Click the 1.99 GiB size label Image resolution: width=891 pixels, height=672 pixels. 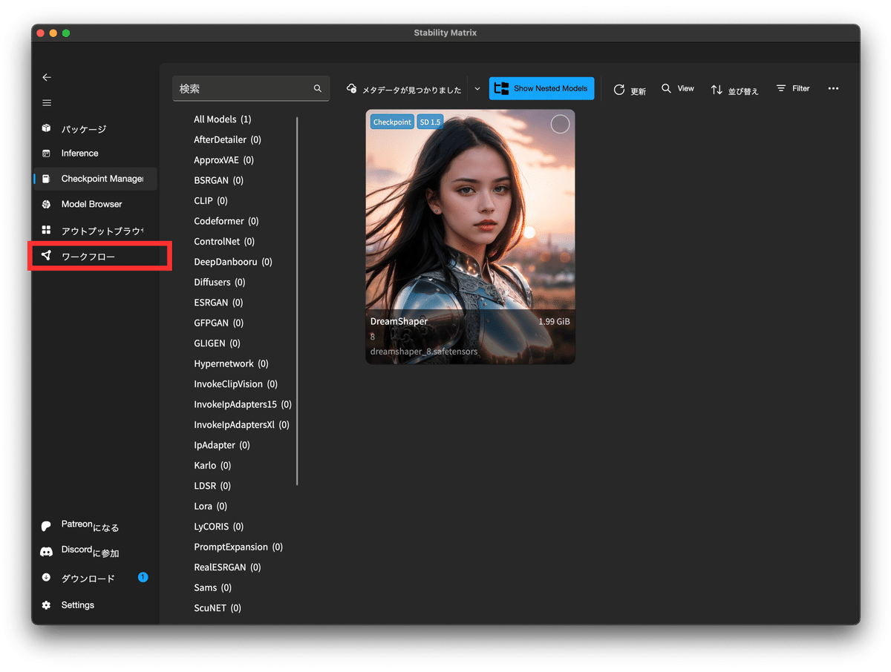(x=554, y=322)
